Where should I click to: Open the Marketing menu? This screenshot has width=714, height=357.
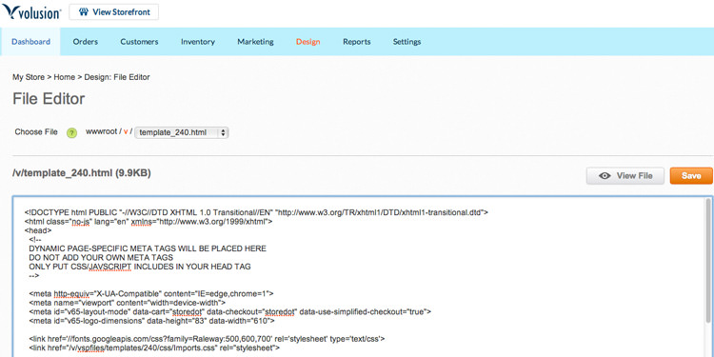[255, 42]
